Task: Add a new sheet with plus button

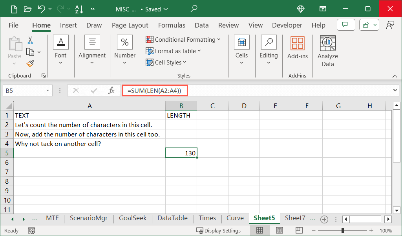Action: 324,219
